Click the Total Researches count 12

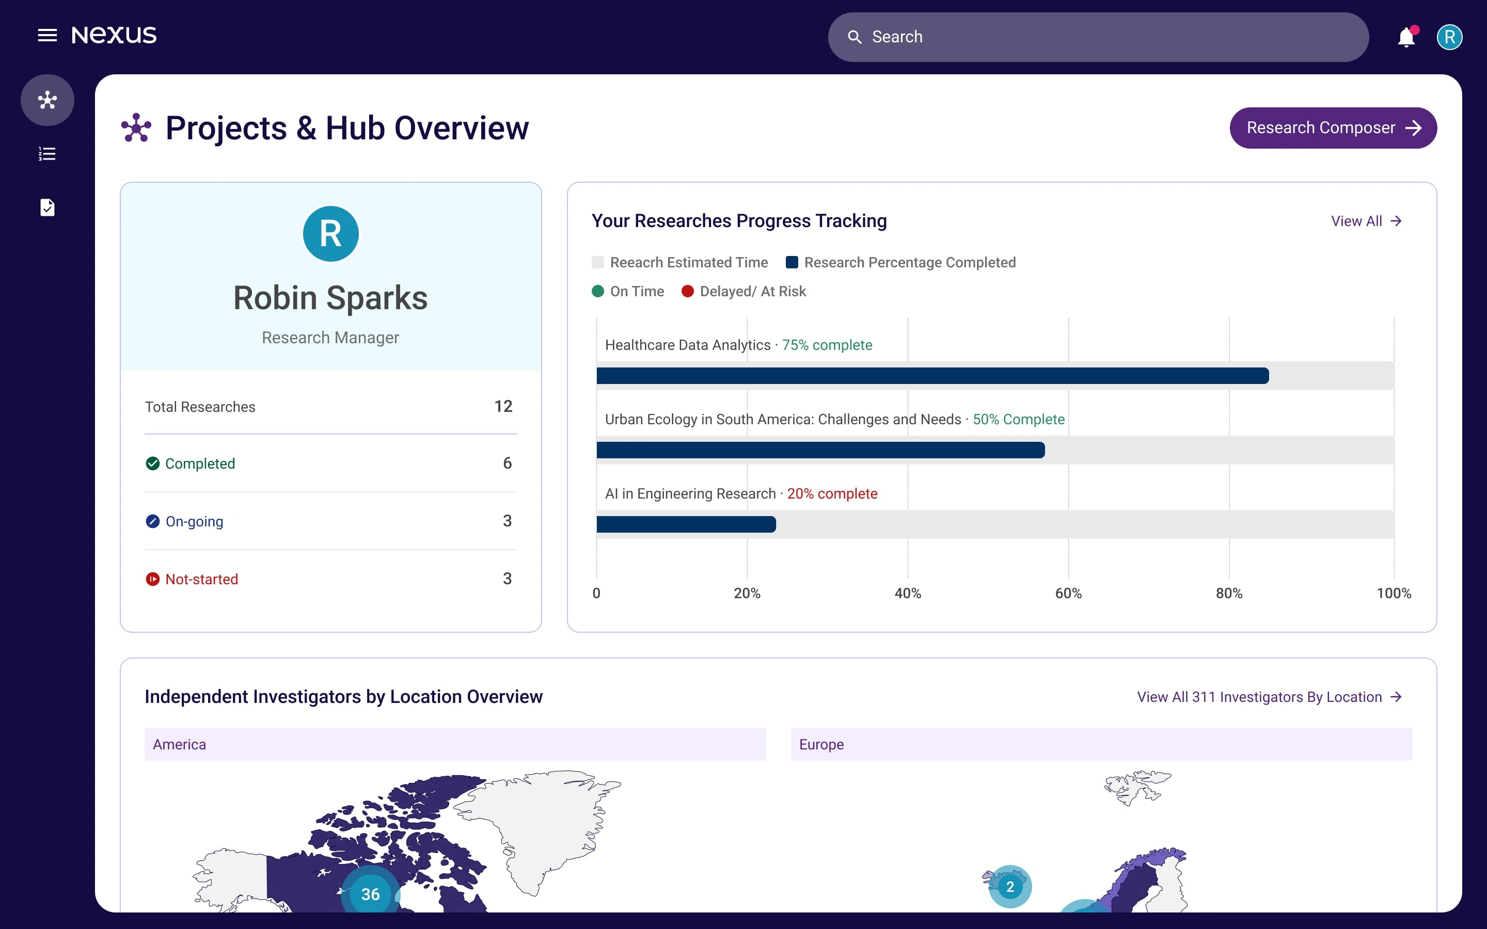click(503, 406)
